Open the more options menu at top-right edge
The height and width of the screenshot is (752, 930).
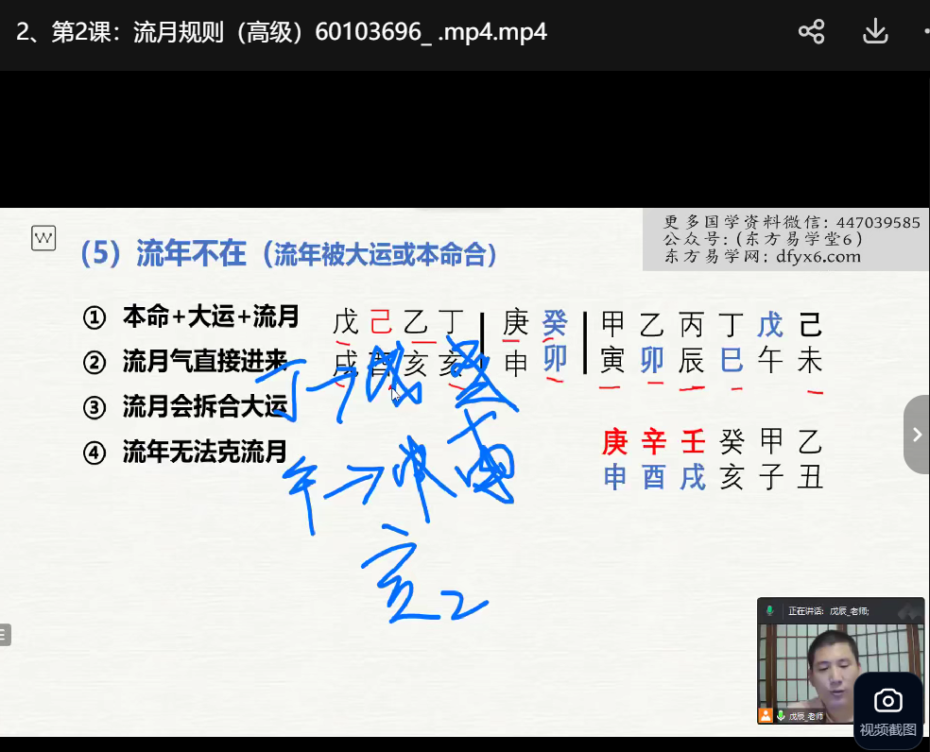[x=925, y=32]
